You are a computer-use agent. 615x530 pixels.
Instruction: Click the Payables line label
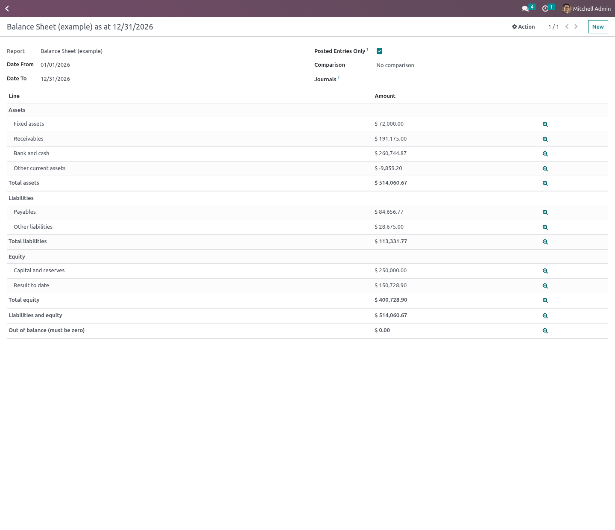click(x=25, y=212)
